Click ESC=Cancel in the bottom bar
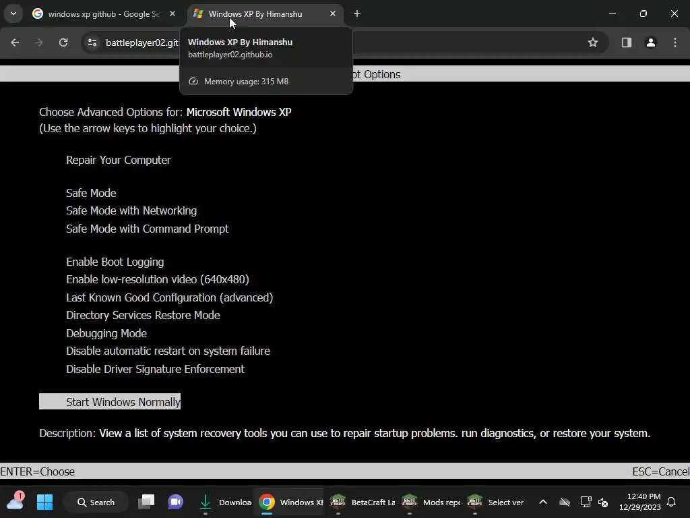Screen dimensions: 690x518 660,471
